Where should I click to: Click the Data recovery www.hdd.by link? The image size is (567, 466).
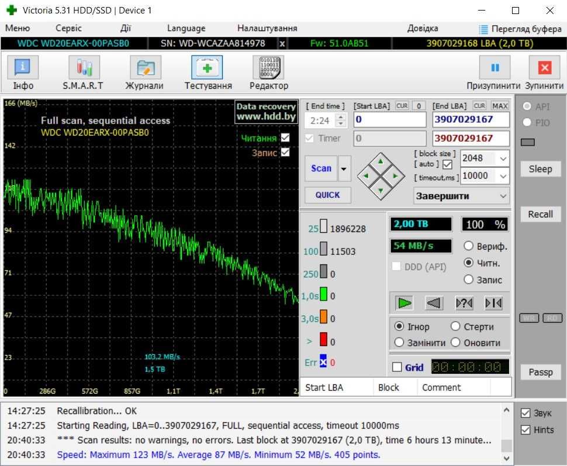coord(266,112)
